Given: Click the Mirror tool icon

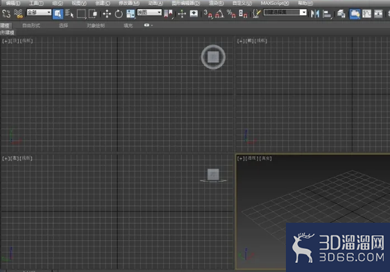Looking at the screenshot, I should pos(315,13).
